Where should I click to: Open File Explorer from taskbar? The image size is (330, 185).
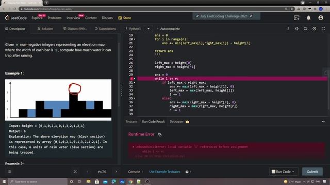88,181
